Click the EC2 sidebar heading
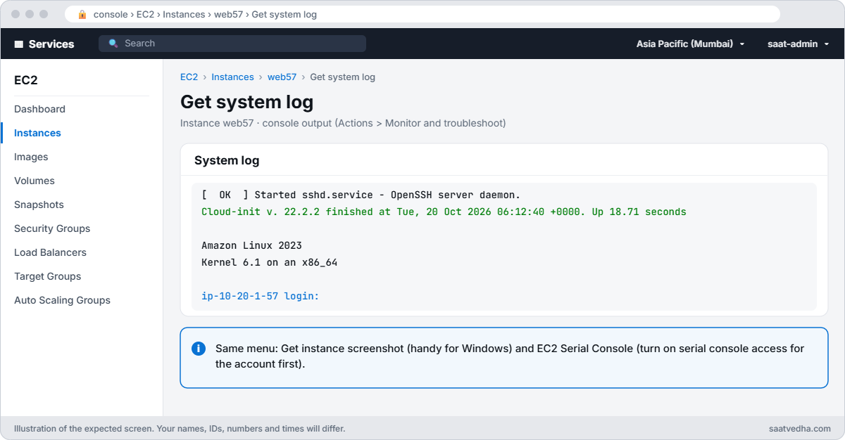 [x=26, y=80]
